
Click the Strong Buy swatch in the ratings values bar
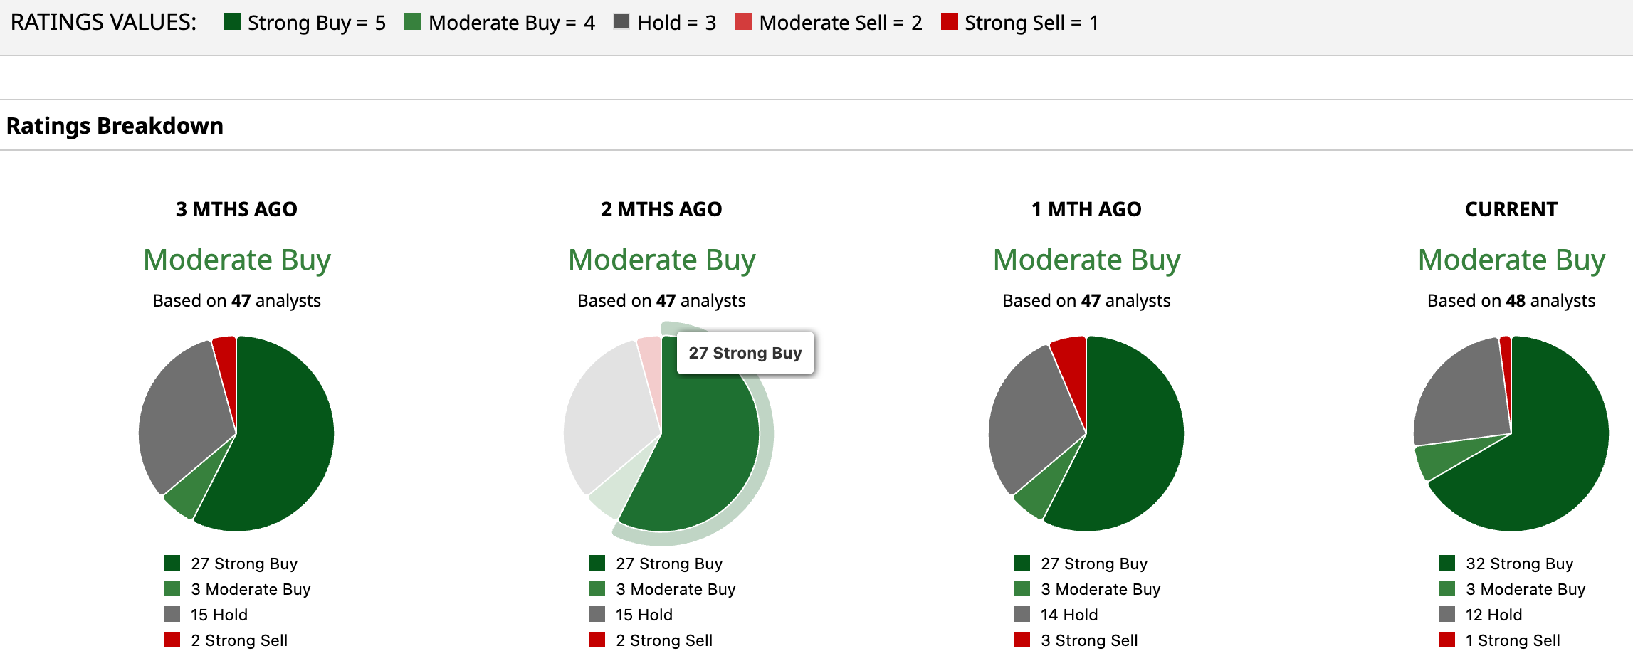231,22
